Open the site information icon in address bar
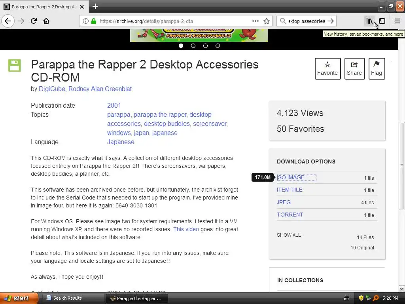 click(86, 21)
